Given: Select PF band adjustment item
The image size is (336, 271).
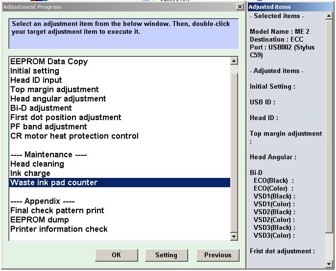Looking at the screenshot, I should tap(120, 127).
